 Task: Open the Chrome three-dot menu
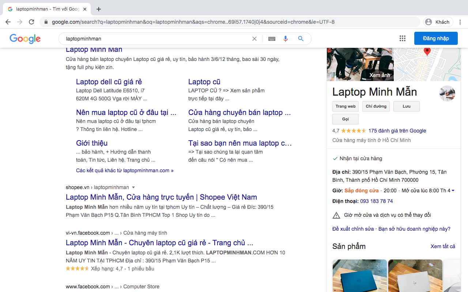(x=460, y=22)
